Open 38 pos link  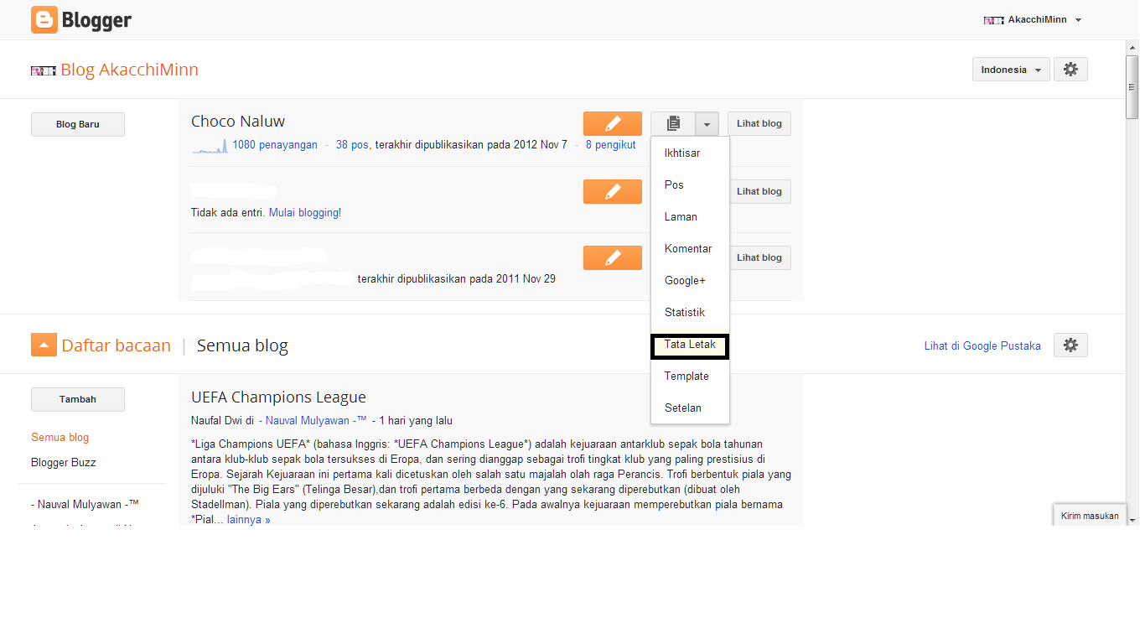[x=352, y=145]
